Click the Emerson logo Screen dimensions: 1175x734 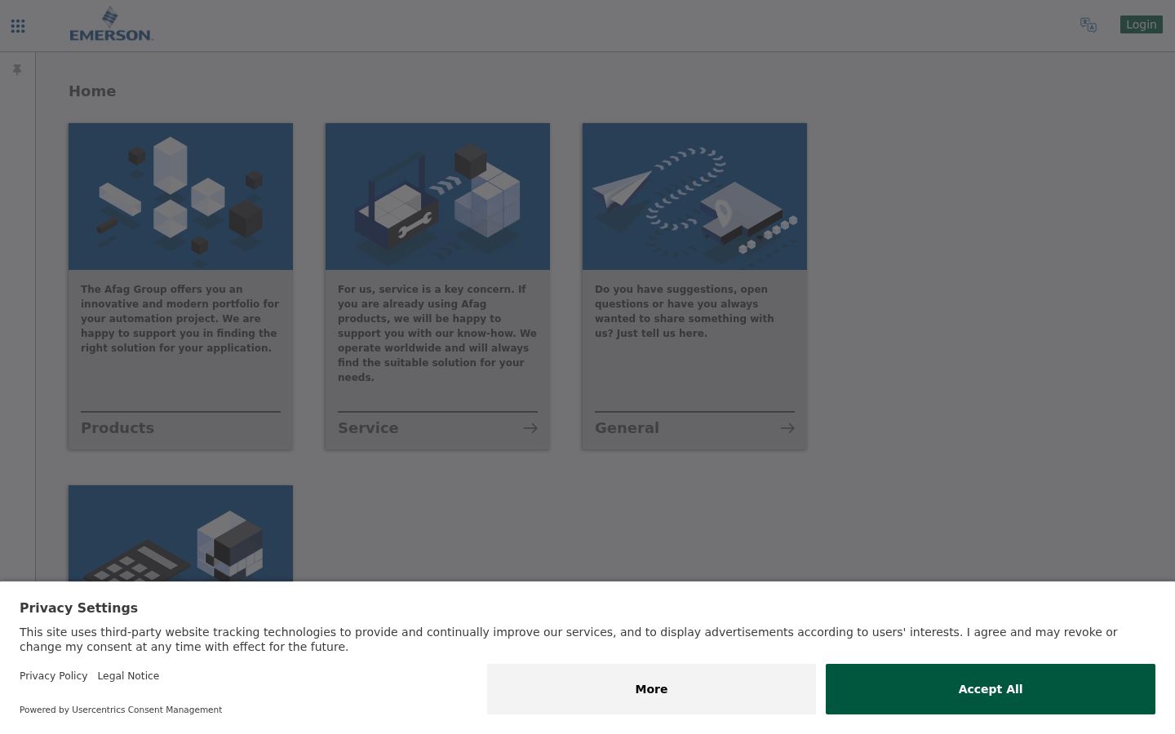pos(111,24)
